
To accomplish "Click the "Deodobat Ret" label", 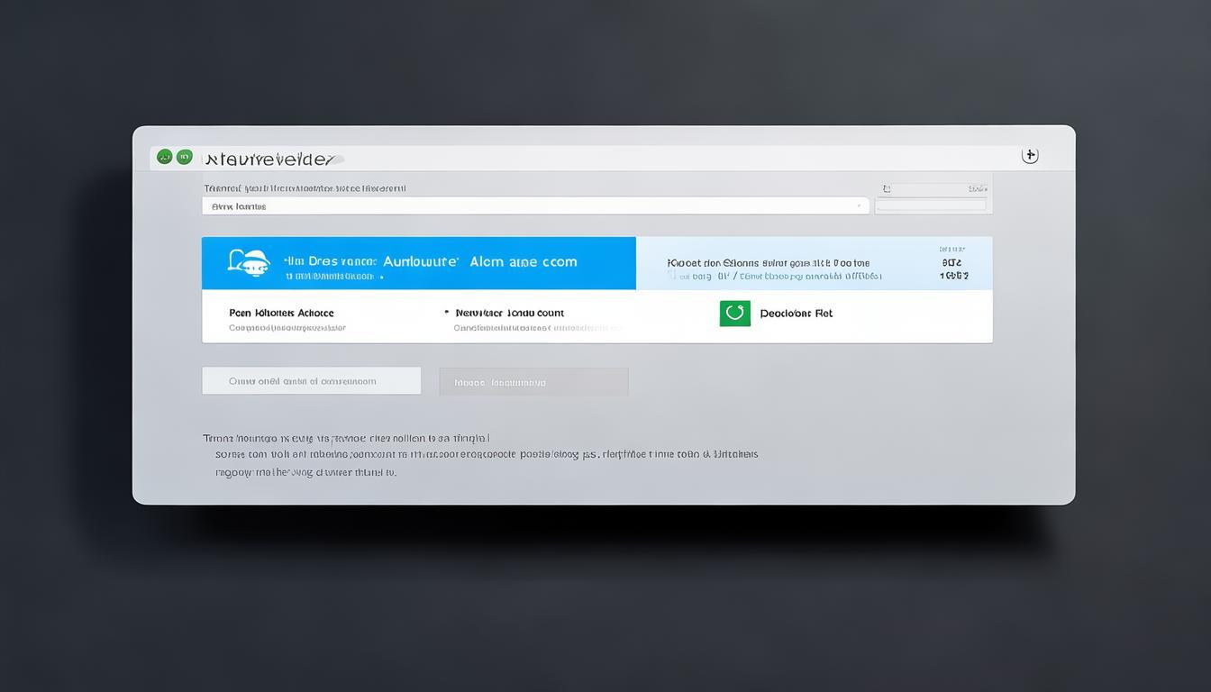I will (x=796, y=314).
